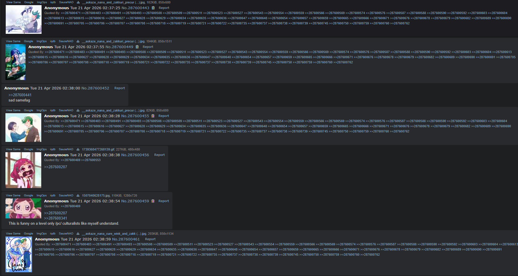518x276 pixels.
Task: Click Google search for post No.287600461's image
Action: [x=28, y=234]
